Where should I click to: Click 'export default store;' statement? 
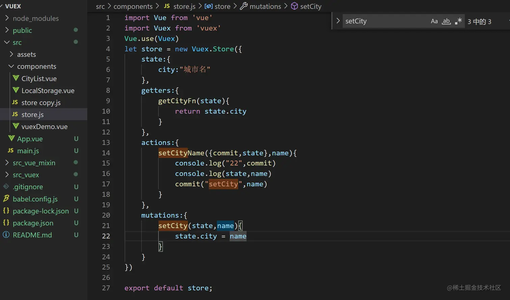tap(168, 288)
